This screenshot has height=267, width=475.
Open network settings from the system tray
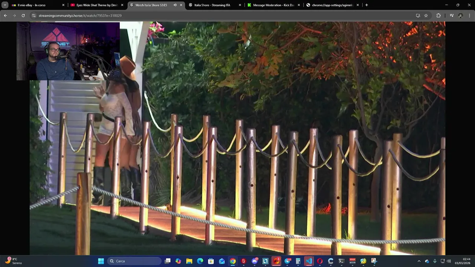[443, 261]
